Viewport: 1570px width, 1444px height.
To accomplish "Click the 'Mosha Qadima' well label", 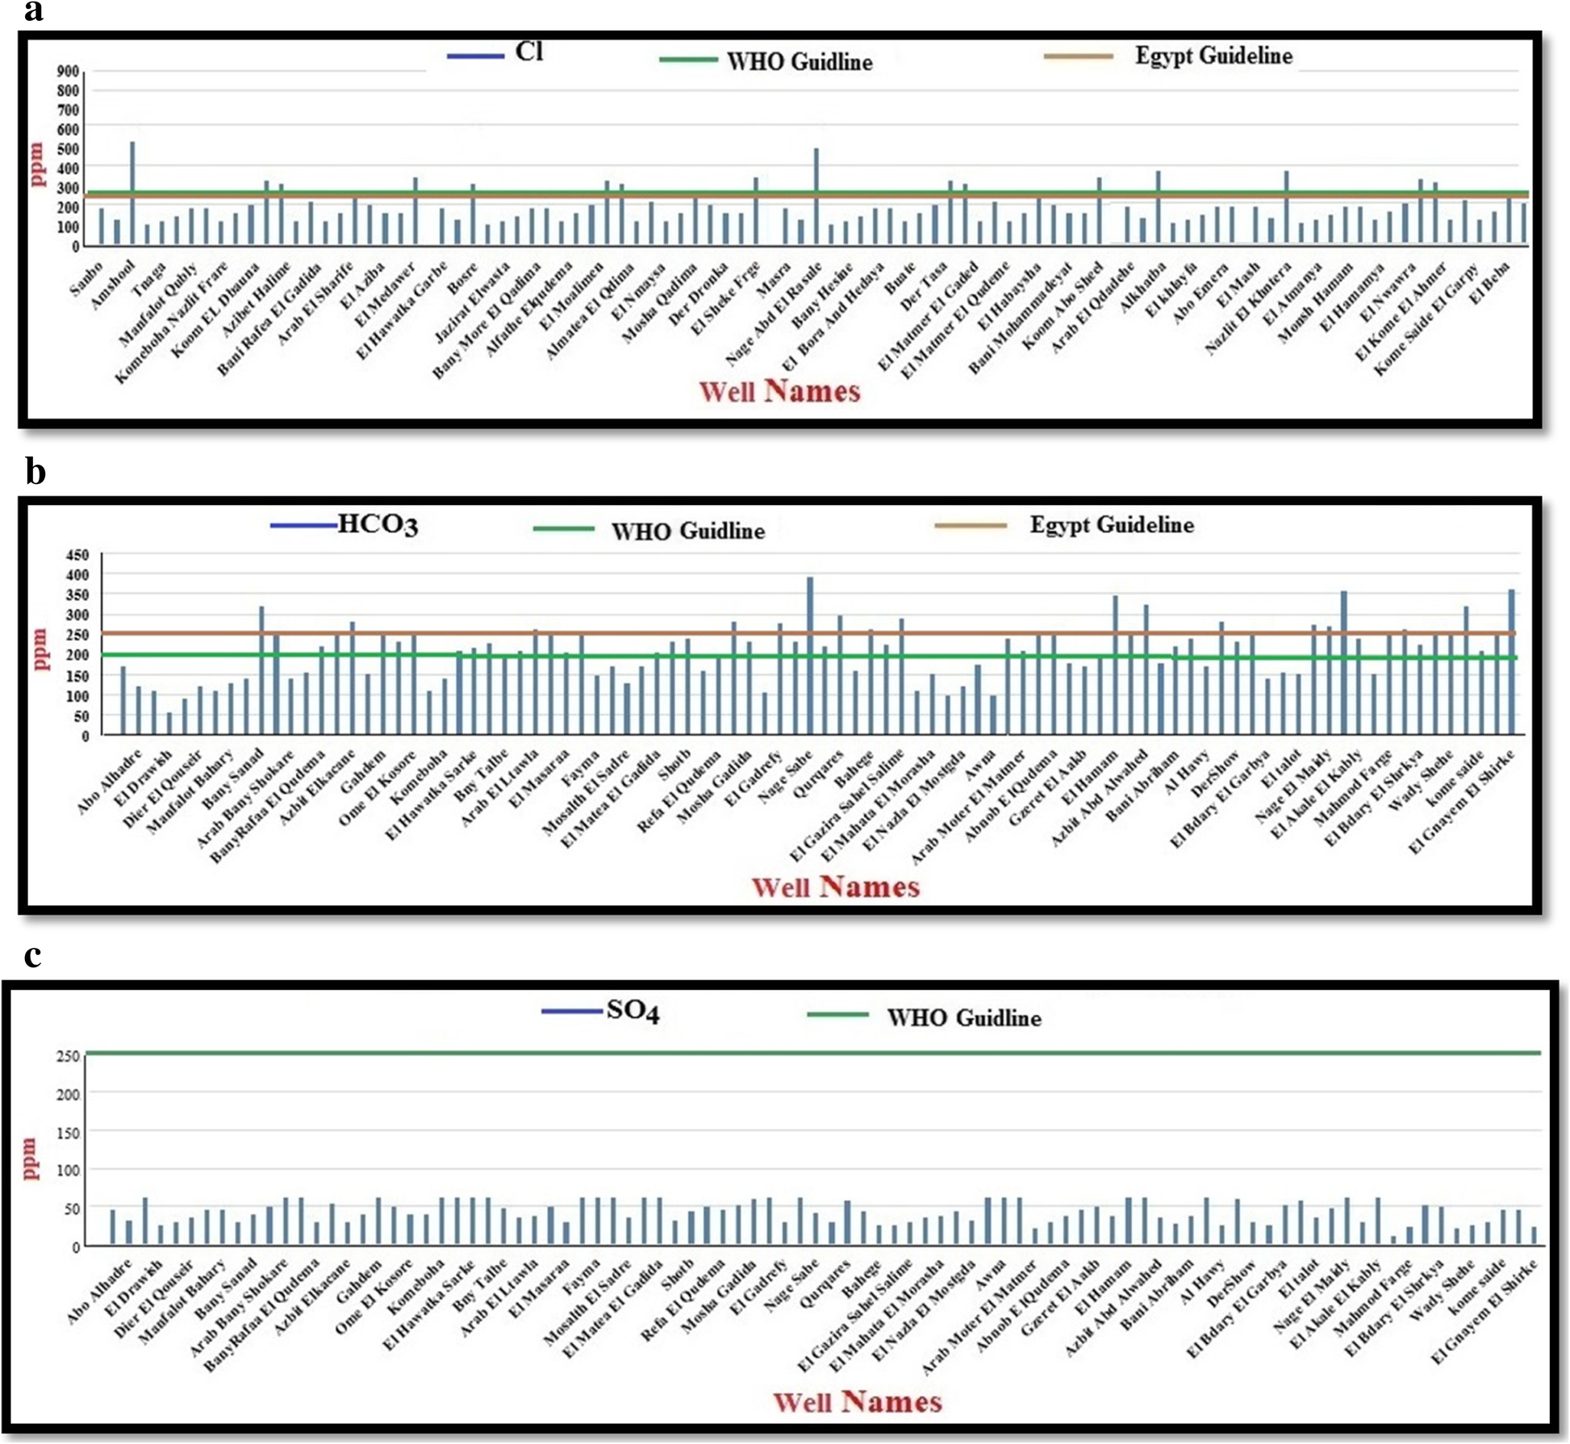I will (661, 303).
